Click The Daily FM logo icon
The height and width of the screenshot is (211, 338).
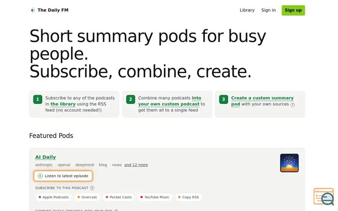pos(33,10)
